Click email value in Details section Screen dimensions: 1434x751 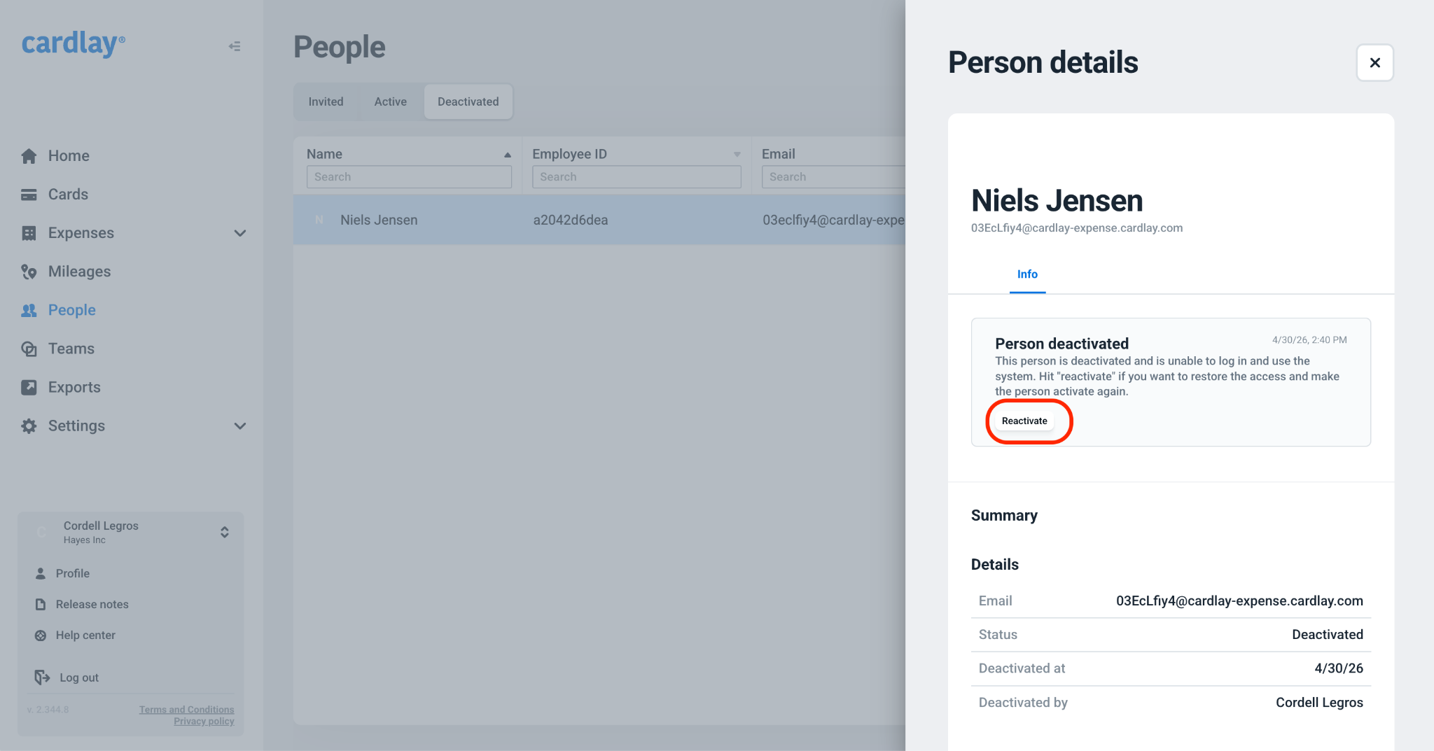pyautogui.click(x=1239, y=601)
